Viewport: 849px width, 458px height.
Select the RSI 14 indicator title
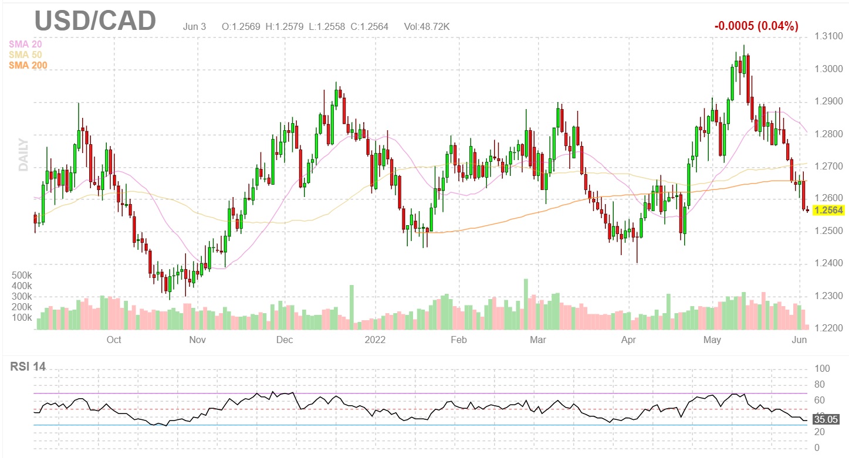[28, 367]
